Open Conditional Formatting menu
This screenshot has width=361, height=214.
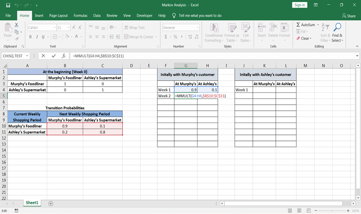pos(214,33)
